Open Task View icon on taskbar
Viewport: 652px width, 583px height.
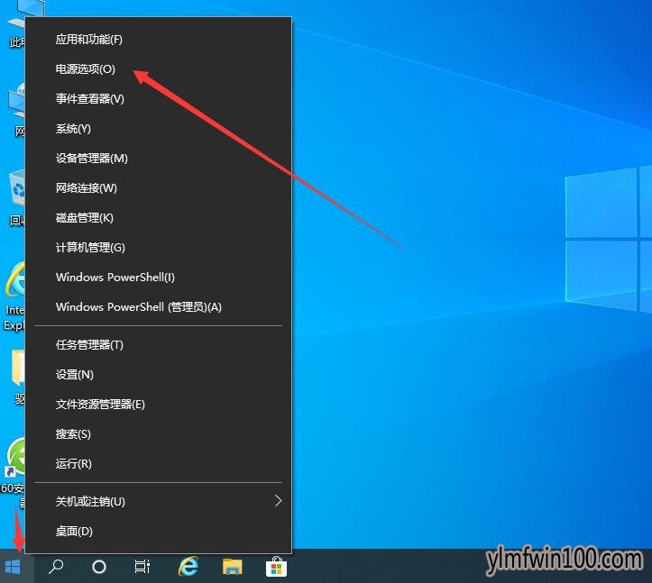(142, 567)
